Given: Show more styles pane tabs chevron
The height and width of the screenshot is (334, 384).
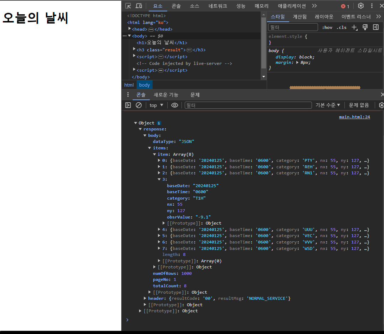Looking at the screenshot, I should pyautogui.click(x=379, y=17).
